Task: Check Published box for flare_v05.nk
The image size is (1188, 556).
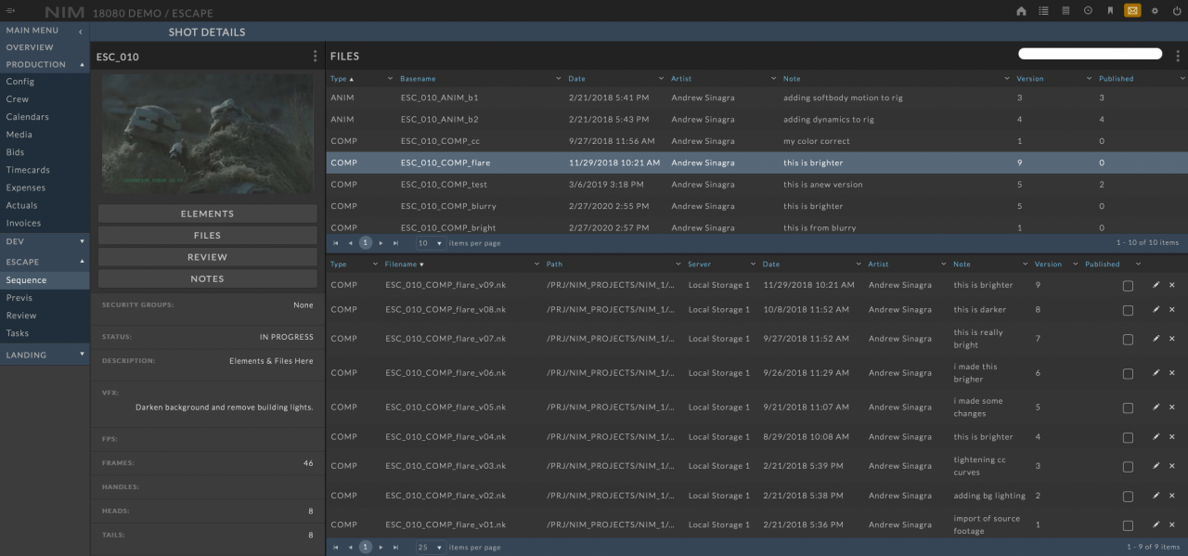Action: tap(1128, 407)
